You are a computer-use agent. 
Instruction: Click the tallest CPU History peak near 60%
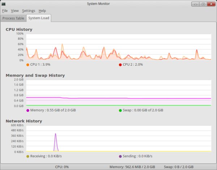point(62,44)
